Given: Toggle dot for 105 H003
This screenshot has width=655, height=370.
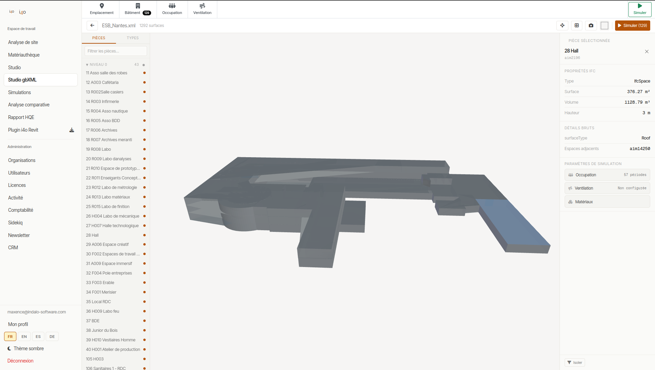Looking at the screenshot, I should click(144, 359).
